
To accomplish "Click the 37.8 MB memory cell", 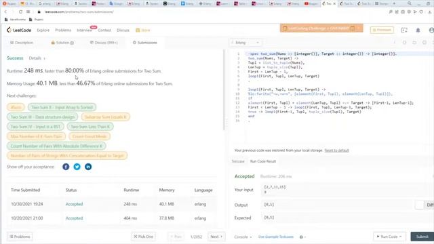I will coord(167,218).
